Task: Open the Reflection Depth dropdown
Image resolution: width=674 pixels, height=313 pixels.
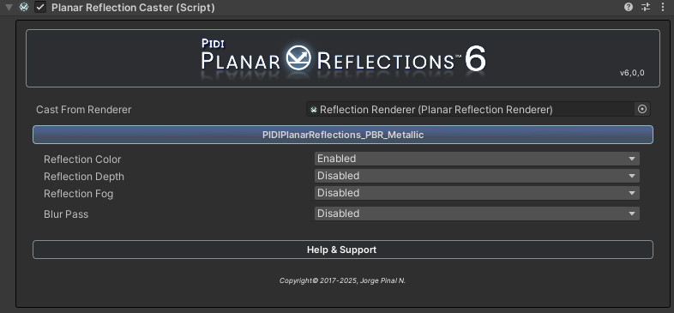Action: pos(477,176)
